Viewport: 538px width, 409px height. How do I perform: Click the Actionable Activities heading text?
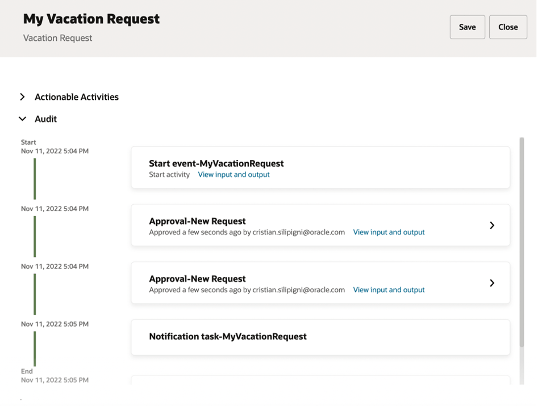(x=77, y=97)
